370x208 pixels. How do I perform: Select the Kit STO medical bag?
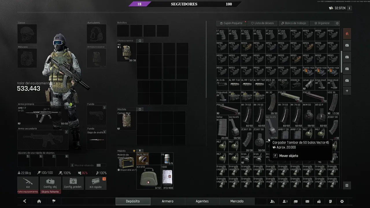pyautogui.click(x=149, y=177)
